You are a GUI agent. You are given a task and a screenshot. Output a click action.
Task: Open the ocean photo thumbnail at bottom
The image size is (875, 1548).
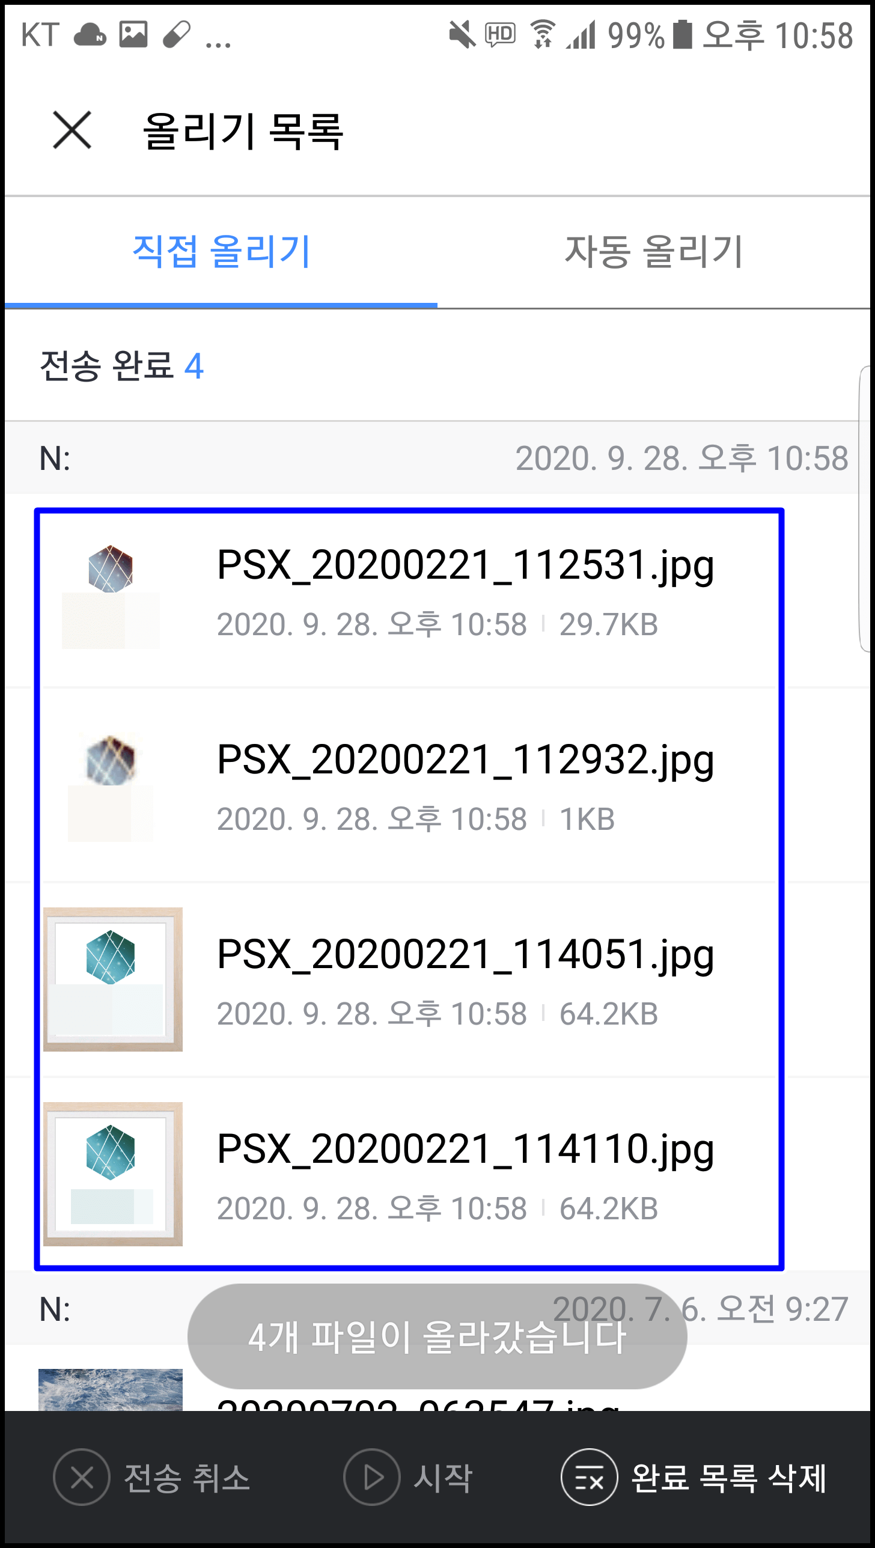click(111, 1389)
